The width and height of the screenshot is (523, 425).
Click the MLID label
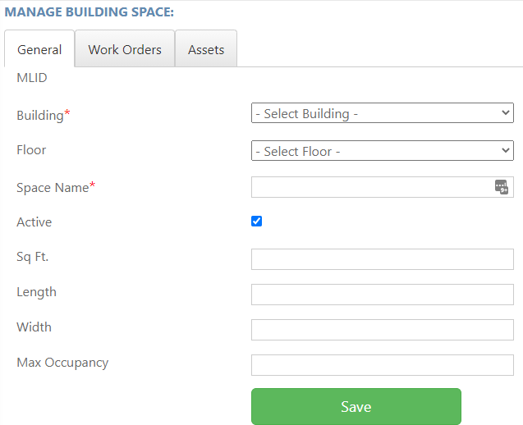[32, 78]
